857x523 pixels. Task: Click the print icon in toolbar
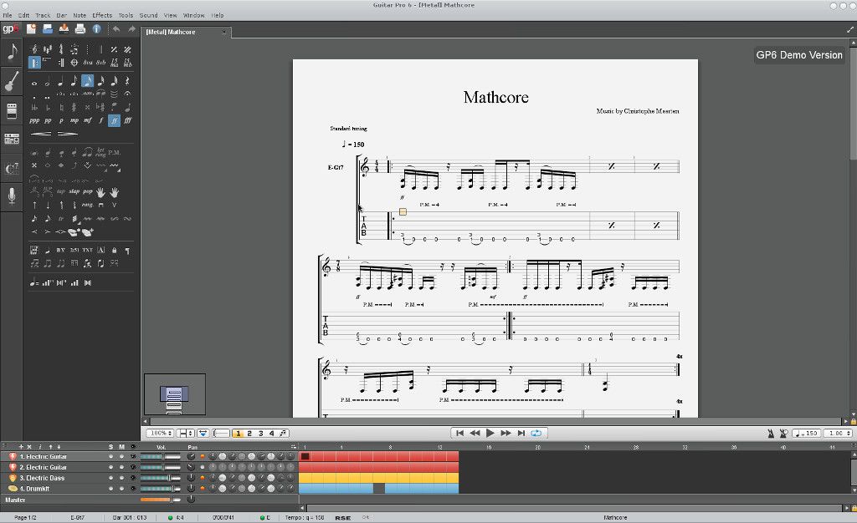80,28
